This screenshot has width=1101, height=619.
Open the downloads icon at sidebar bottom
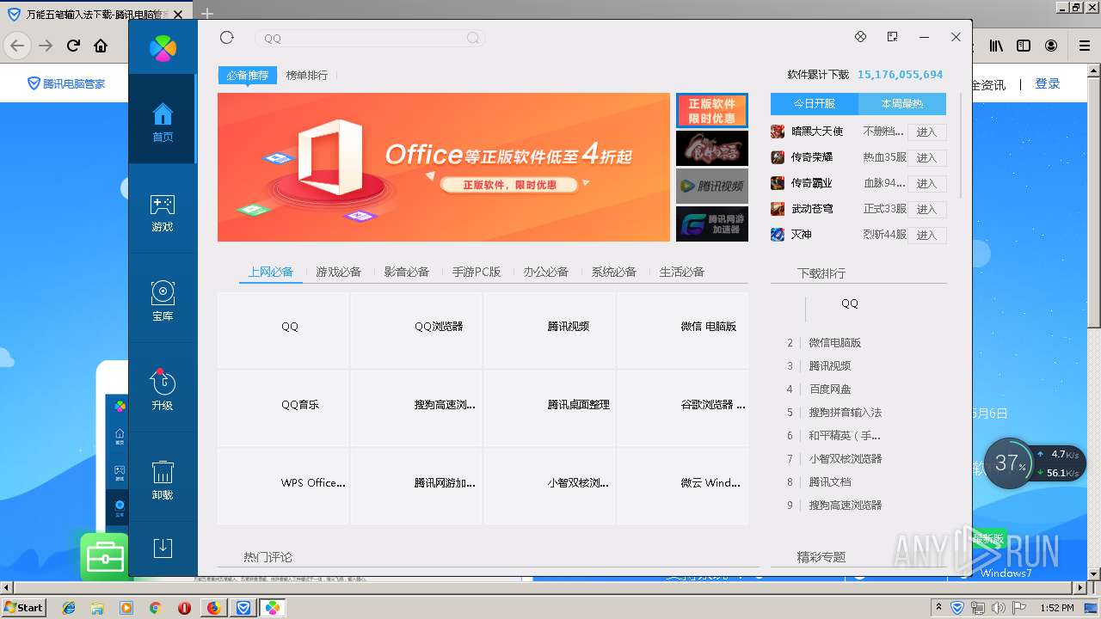163,549
